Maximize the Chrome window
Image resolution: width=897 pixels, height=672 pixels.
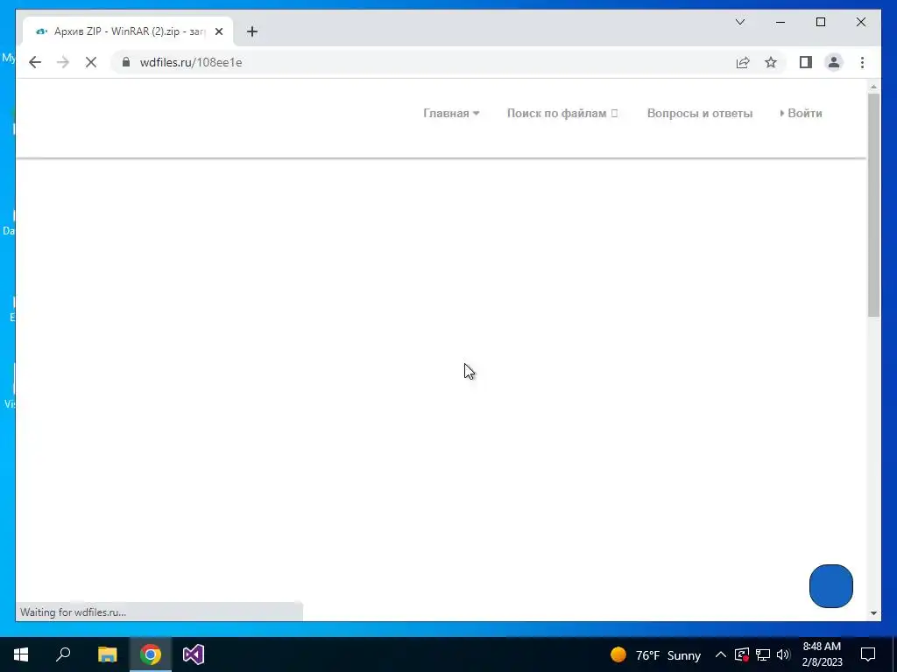820,22
